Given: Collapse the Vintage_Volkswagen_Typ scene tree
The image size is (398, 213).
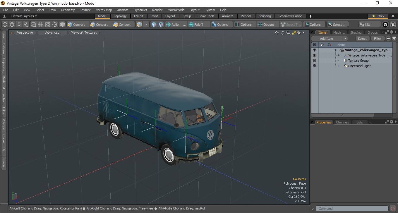Looking at the screenshot, I should pos(336,50).
